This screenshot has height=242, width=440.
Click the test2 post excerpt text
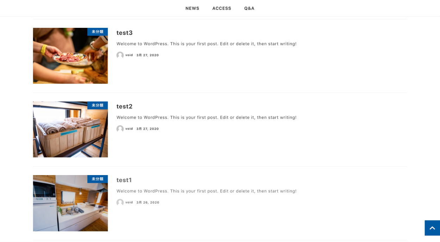point(207,117)
